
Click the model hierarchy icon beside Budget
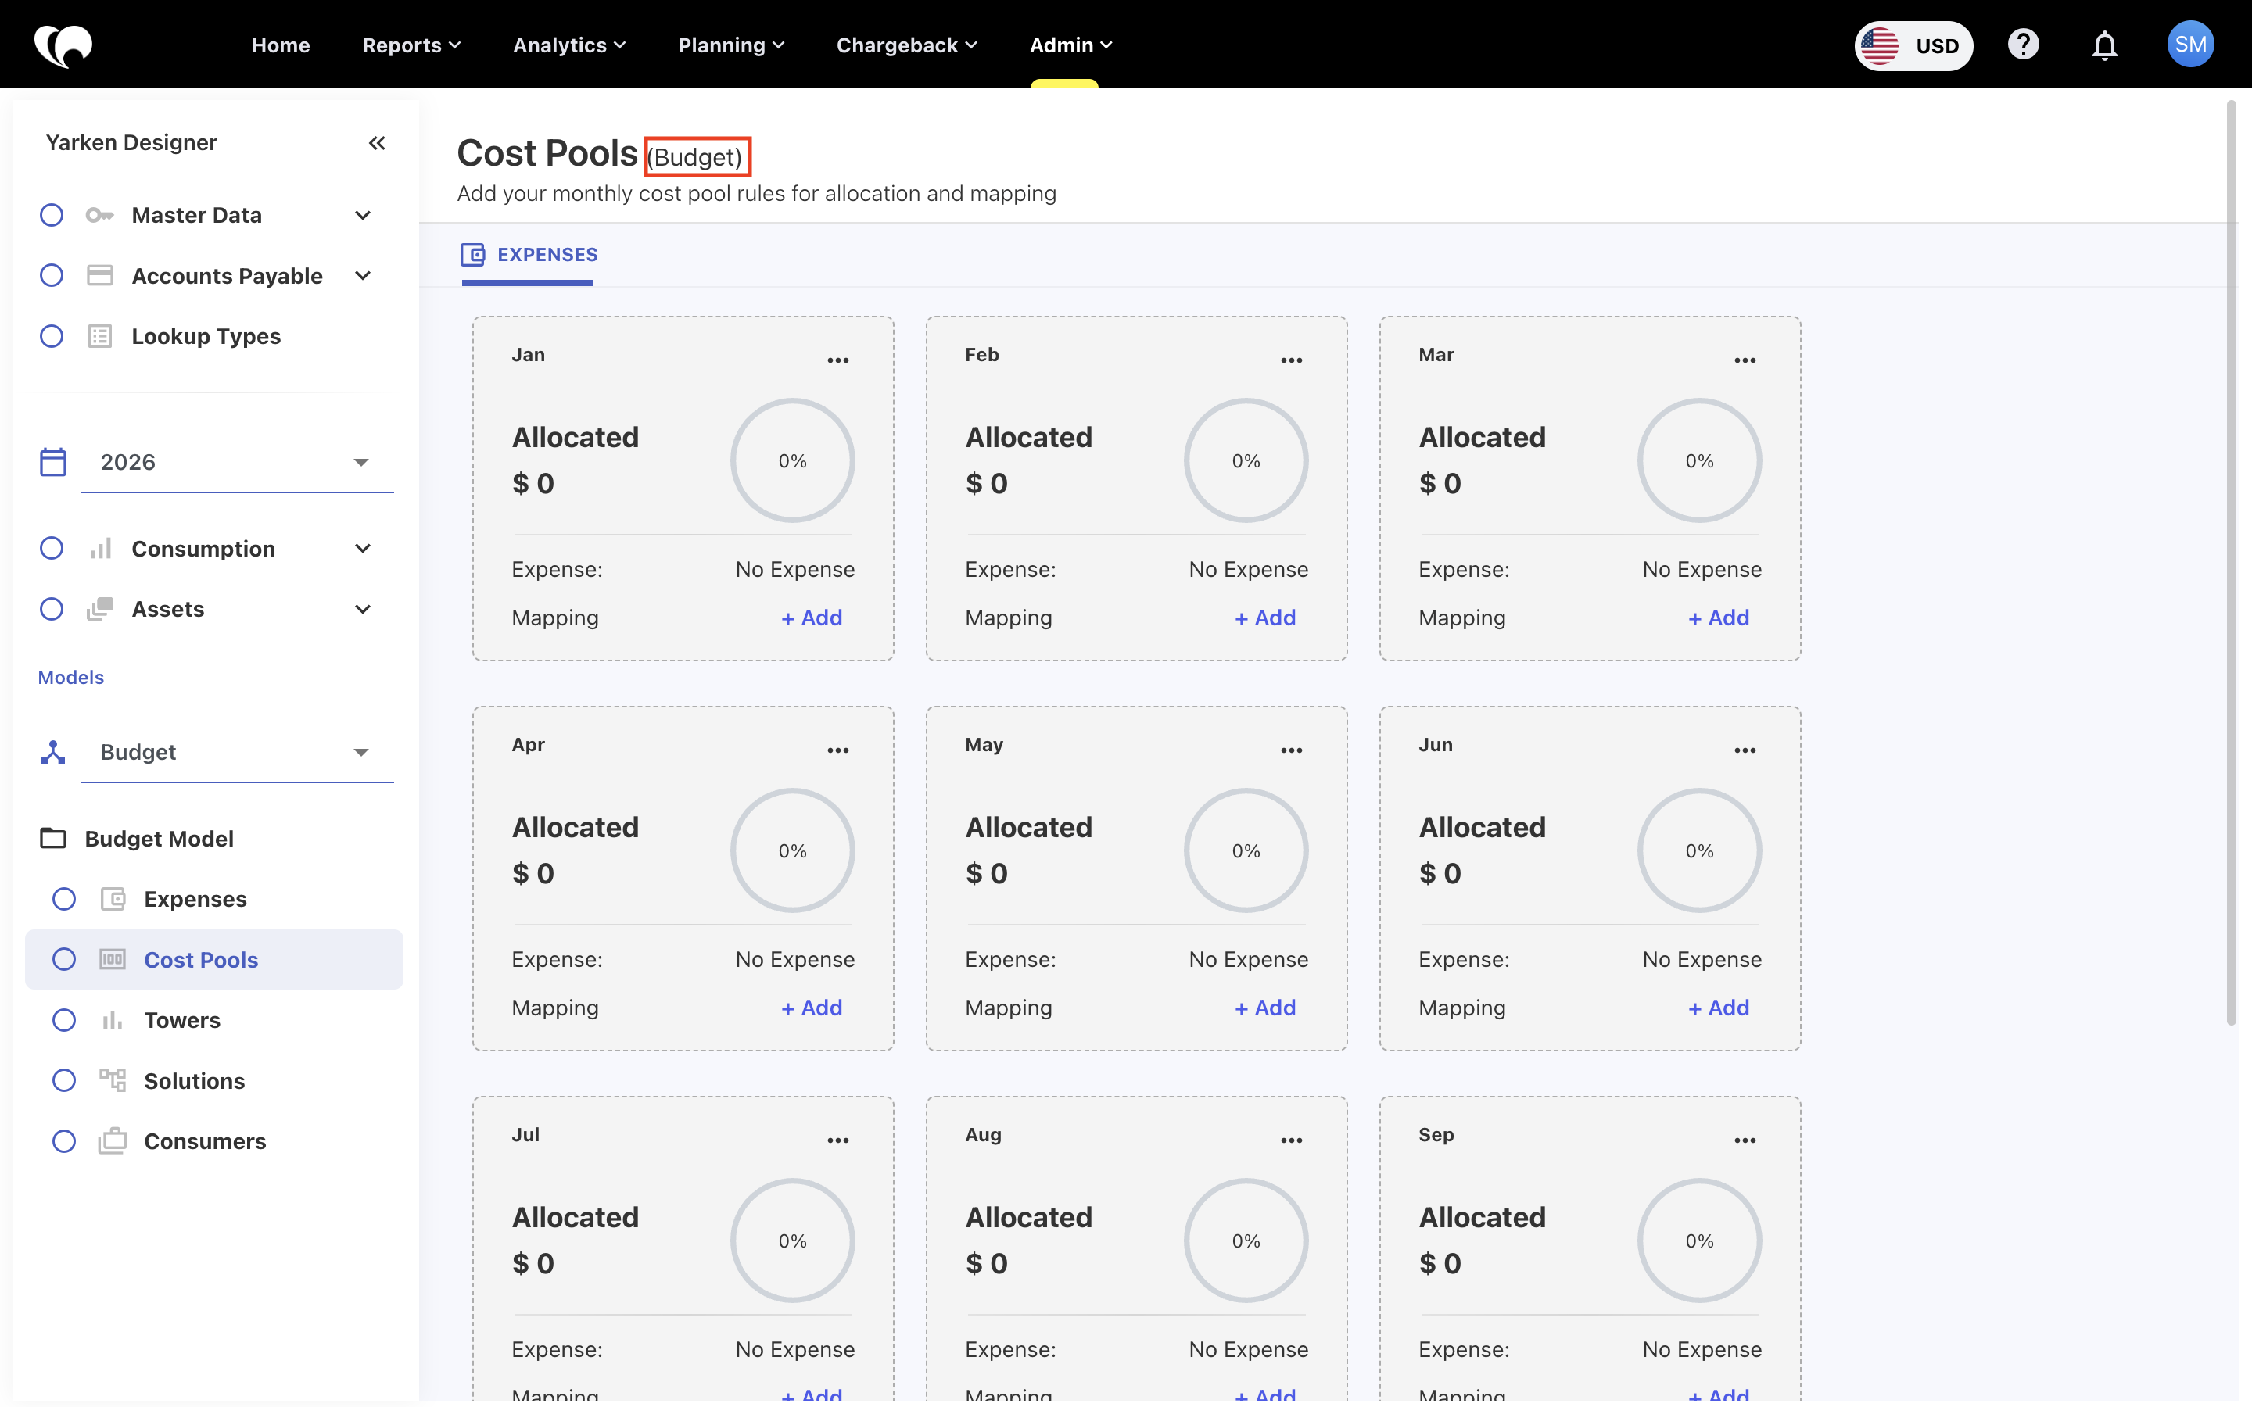[53, 752]
